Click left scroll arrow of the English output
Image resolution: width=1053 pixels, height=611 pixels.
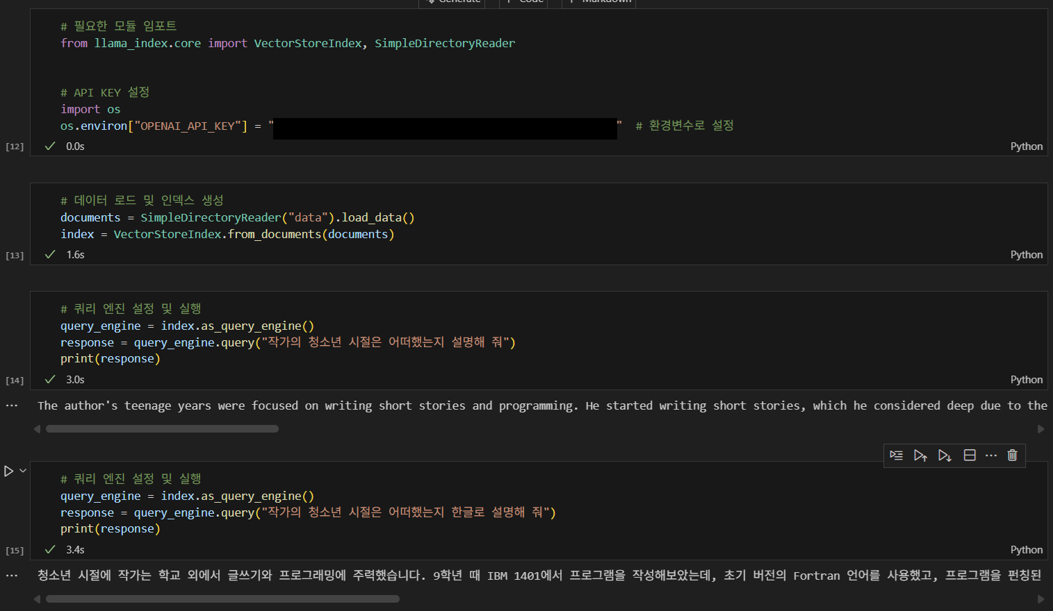point(38,429)
